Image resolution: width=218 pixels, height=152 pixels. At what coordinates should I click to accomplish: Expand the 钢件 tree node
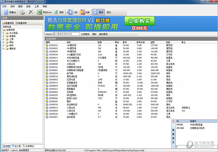(4, 46)
